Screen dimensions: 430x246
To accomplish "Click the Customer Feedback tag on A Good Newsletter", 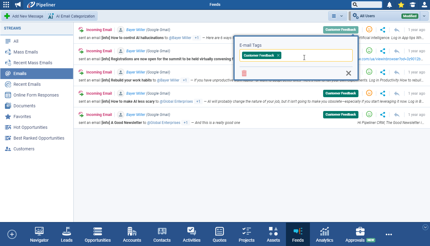I will [341, 114].
